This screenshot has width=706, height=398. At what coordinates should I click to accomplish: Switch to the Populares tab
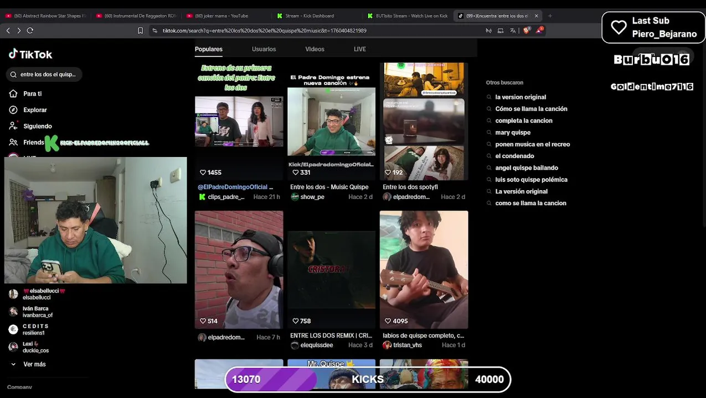click(209, 49)
